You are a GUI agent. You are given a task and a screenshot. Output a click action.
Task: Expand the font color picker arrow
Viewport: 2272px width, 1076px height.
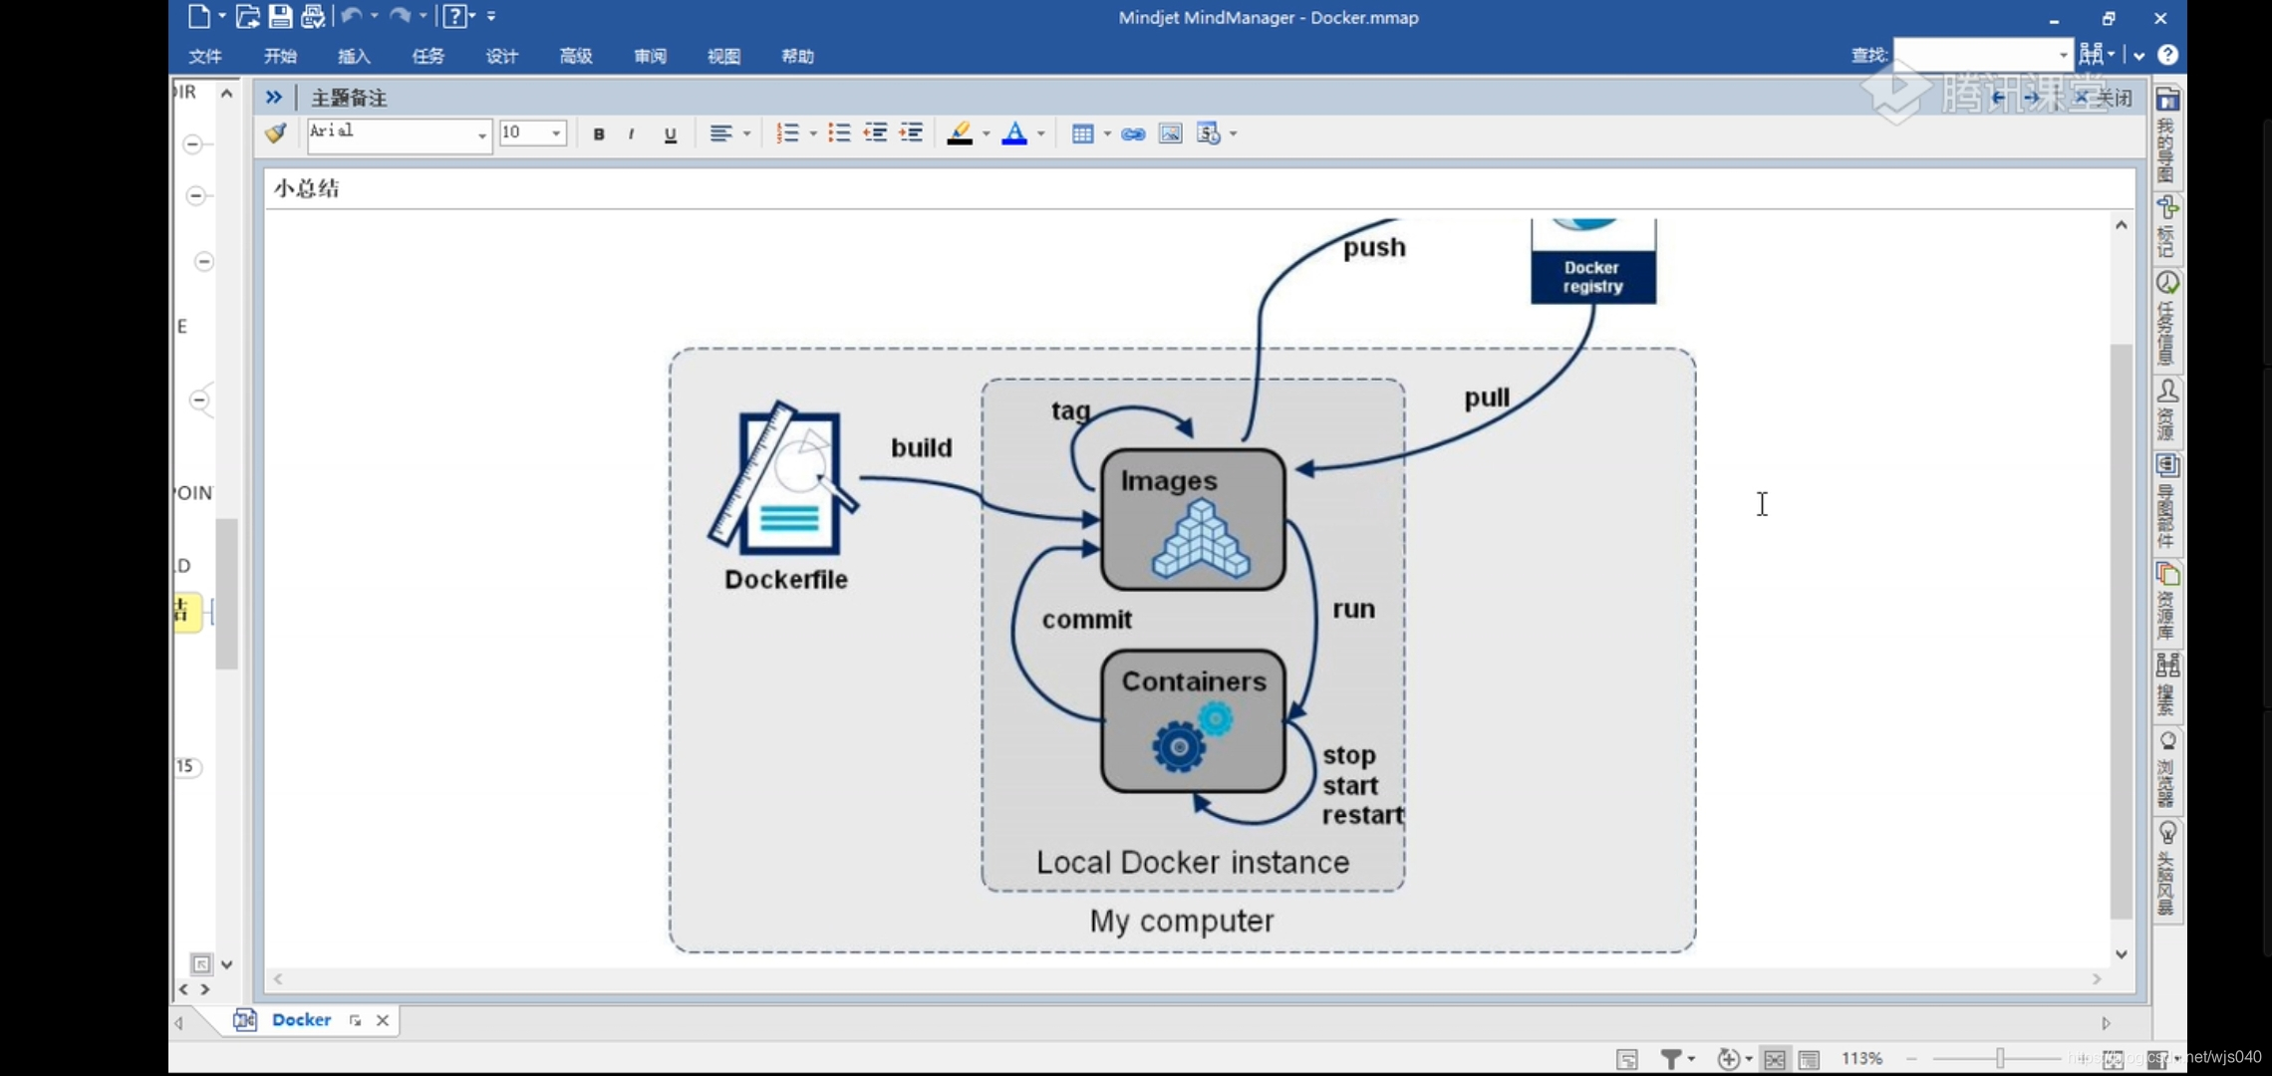1041,134
